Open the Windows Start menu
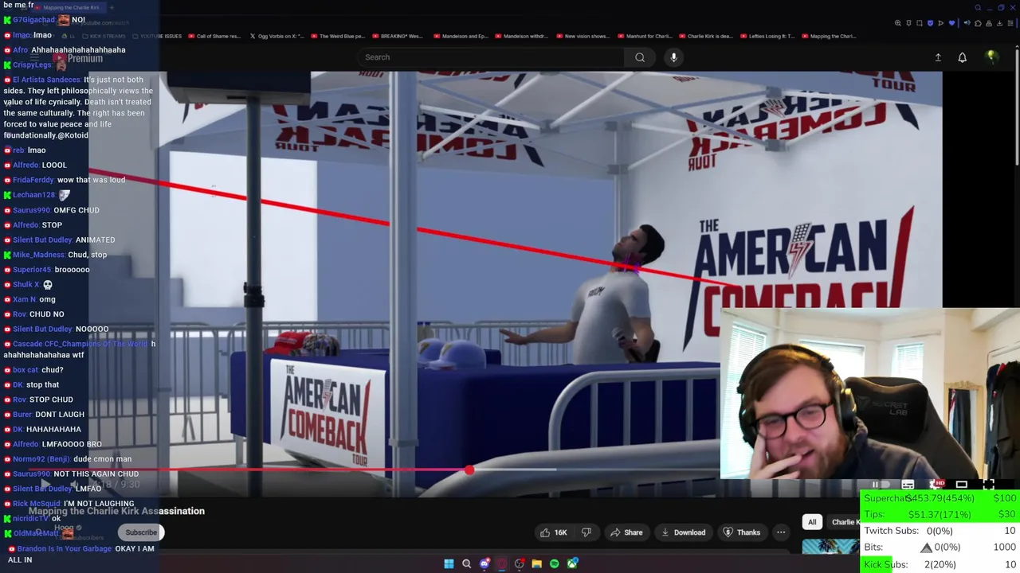 (x=449, y=563)
